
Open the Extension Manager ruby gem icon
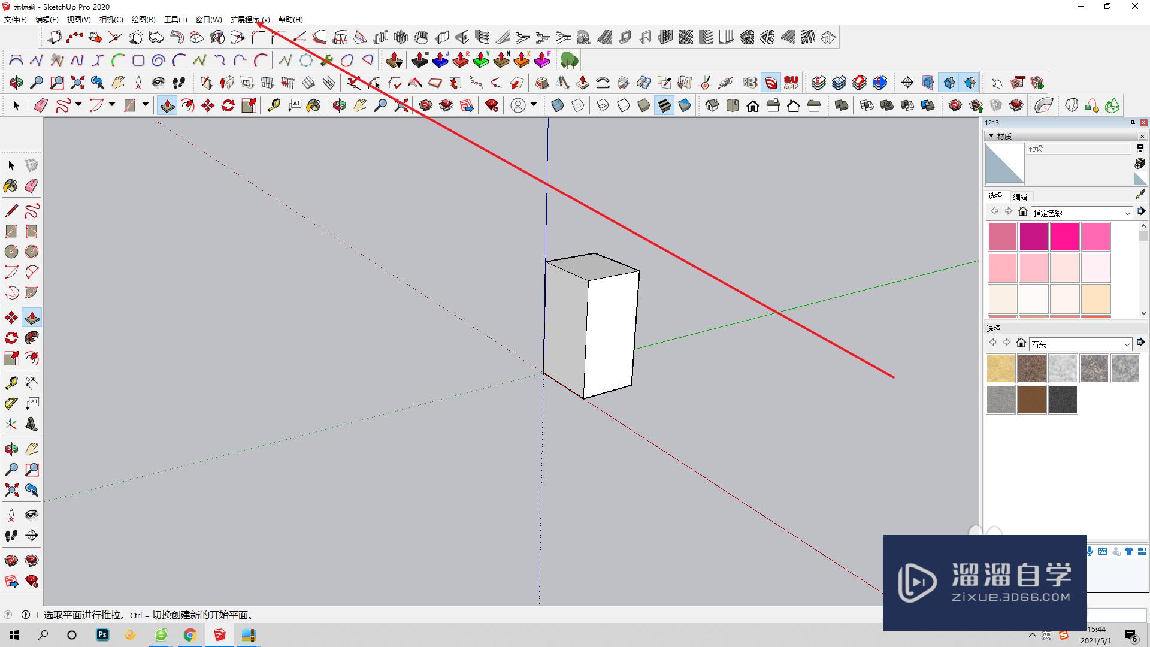tap(492, 106)
